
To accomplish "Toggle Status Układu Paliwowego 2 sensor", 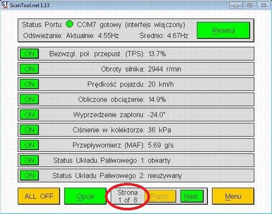I will pyautogui.click(x=29, y=176).
